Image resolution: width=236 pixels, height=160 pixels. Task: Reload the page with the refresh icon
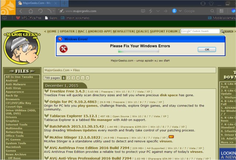tap(40, 11)
